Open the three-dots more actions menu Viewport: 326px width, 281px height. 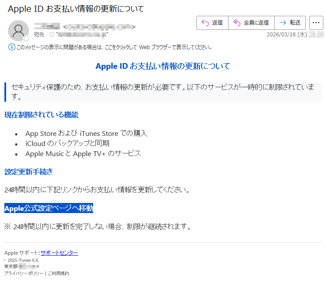pos(316,23)
